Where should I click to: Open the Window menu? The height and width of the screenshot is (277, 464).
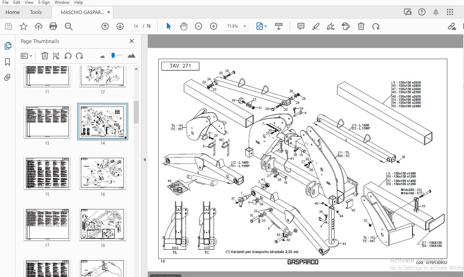(x=62, y=2)
